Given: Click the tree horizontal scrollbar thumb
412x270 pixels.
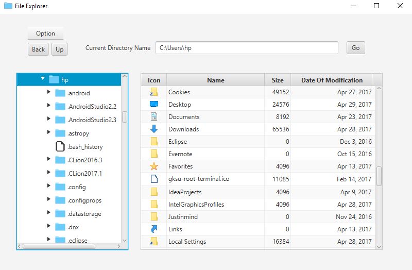Looking at the screenshot, I should pos(59,246).
